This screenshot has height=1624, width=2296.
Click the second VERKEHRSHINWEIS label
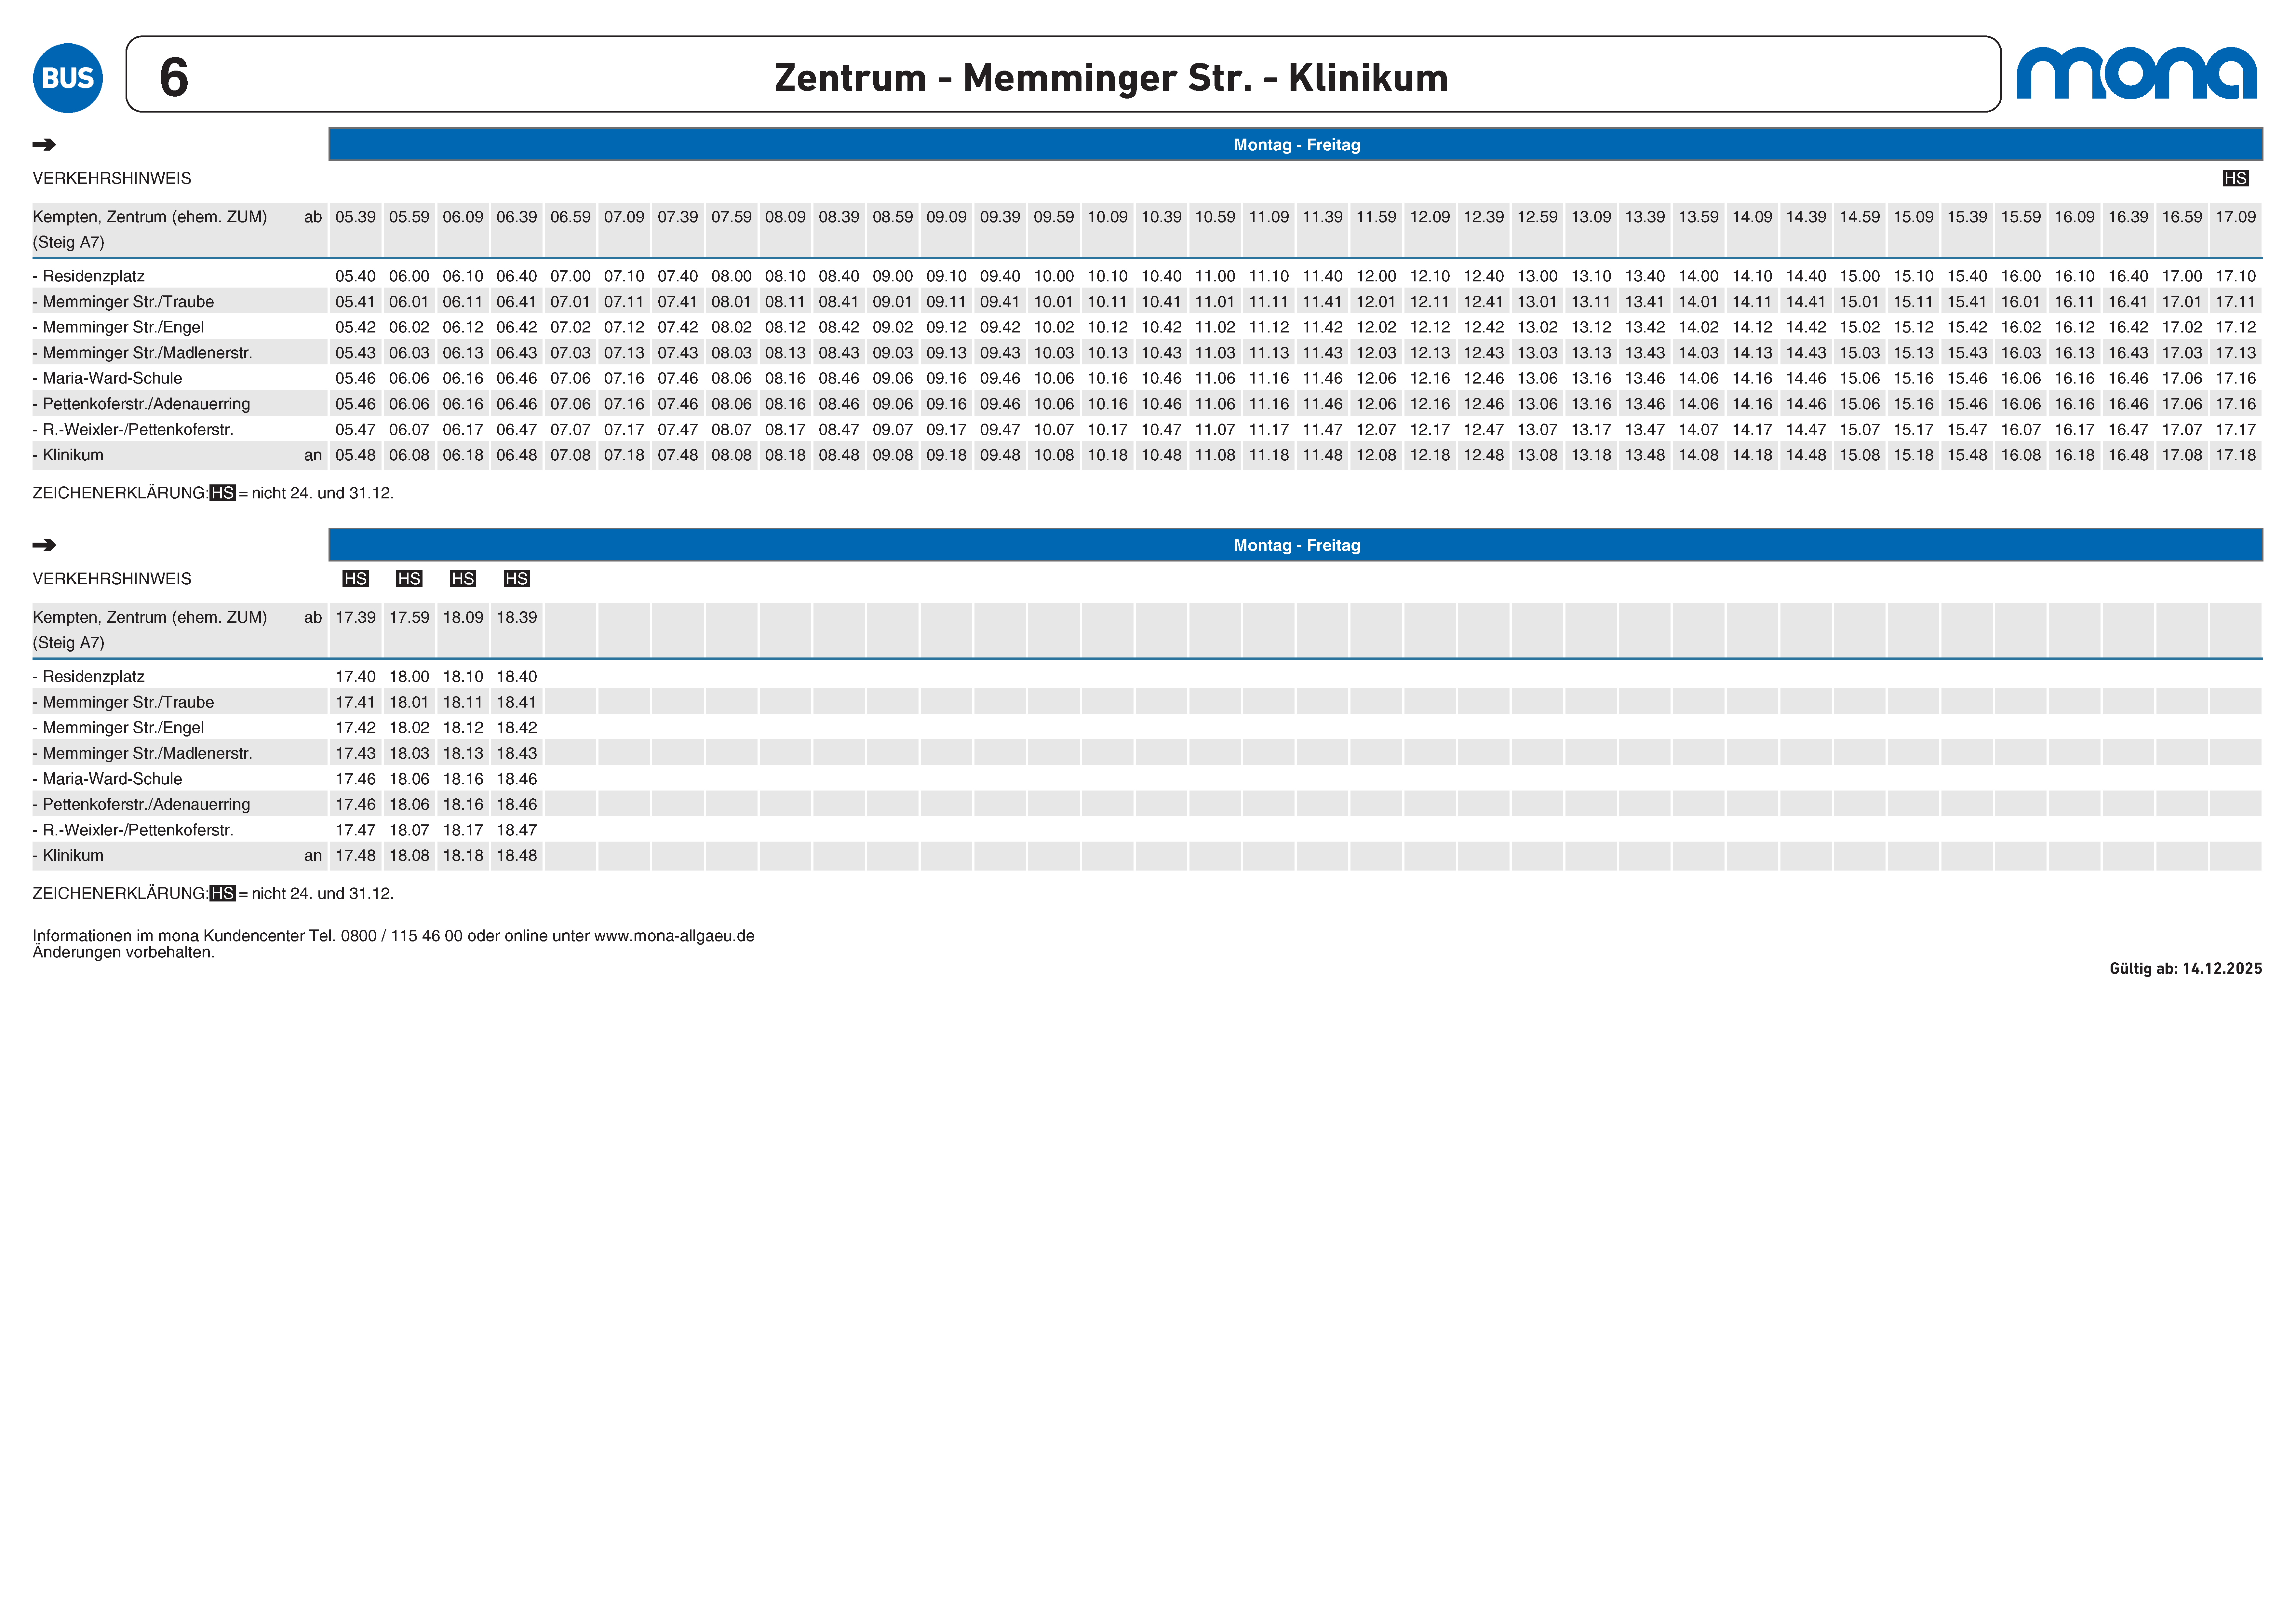click(x=112, y=579)
